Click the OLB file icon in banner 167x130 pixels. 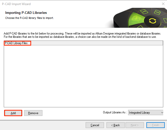(x=144, y=12)
